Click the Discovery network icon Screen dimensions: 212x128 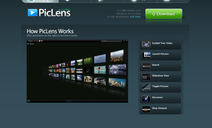(x=146, y=98)
